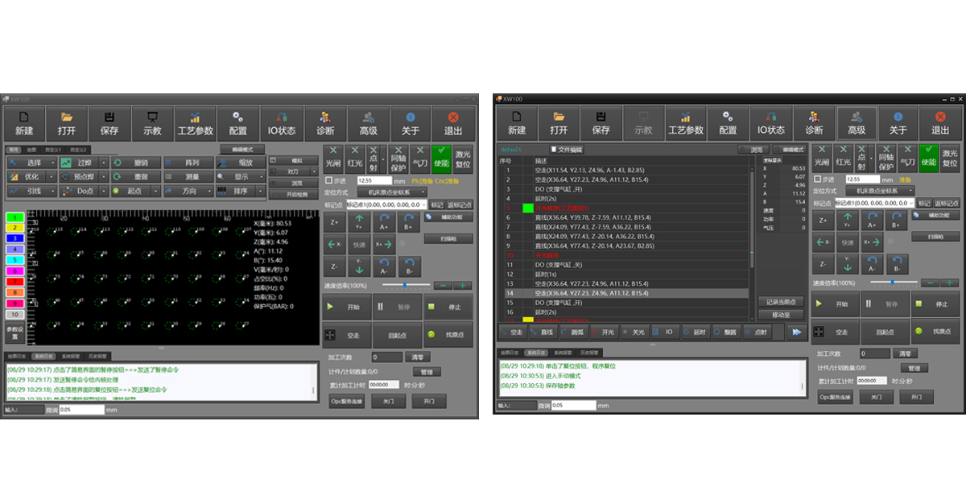Toggle 光闸 in the right window
Image resolution: width=966 pixels, height=483 pixels.
point(821,159)
